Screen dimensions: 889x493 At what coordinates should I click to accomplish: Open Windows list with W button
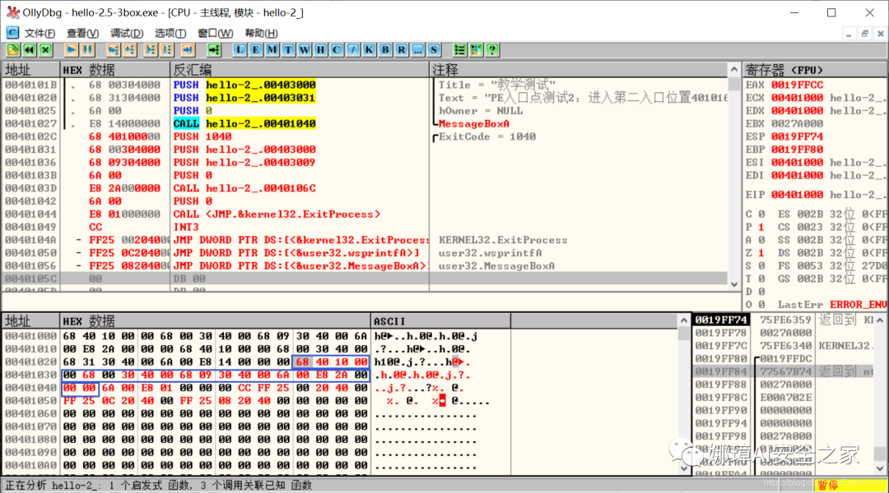pos(305,50)
